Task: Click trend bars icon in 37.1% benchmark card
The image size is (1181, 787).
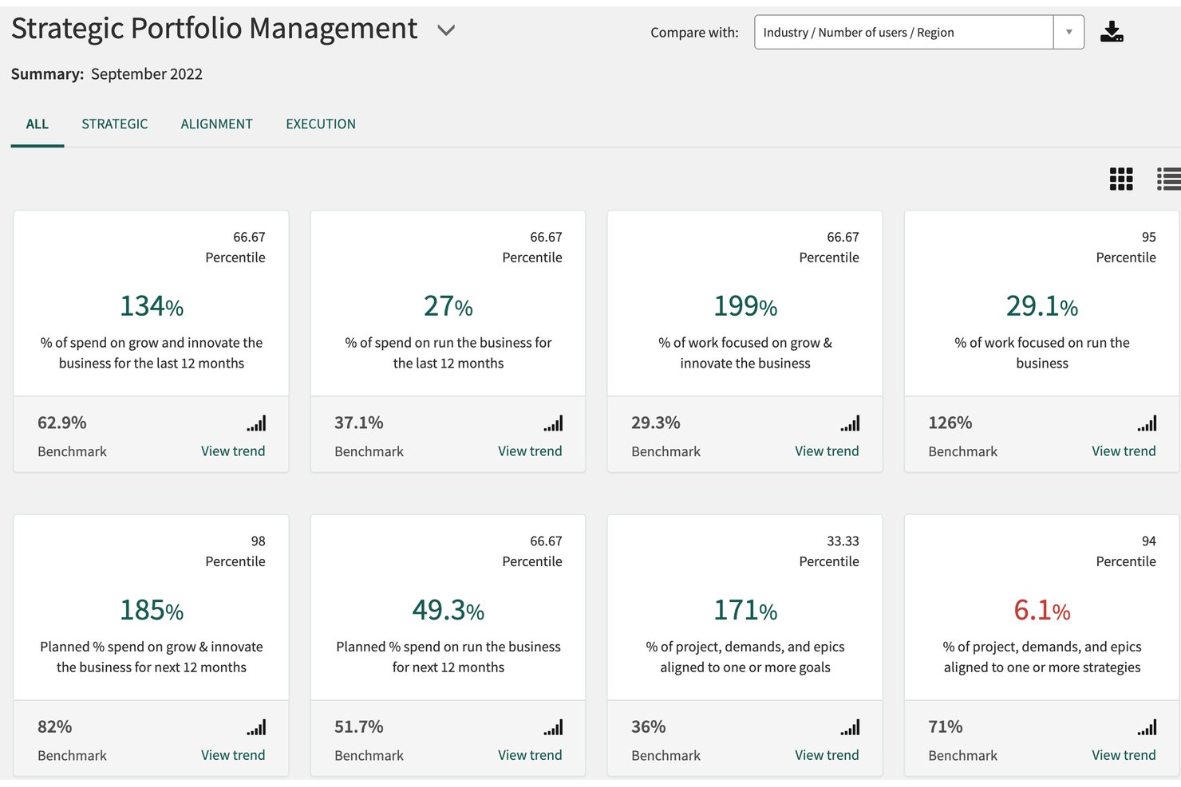Action: [x=553, y=423]
